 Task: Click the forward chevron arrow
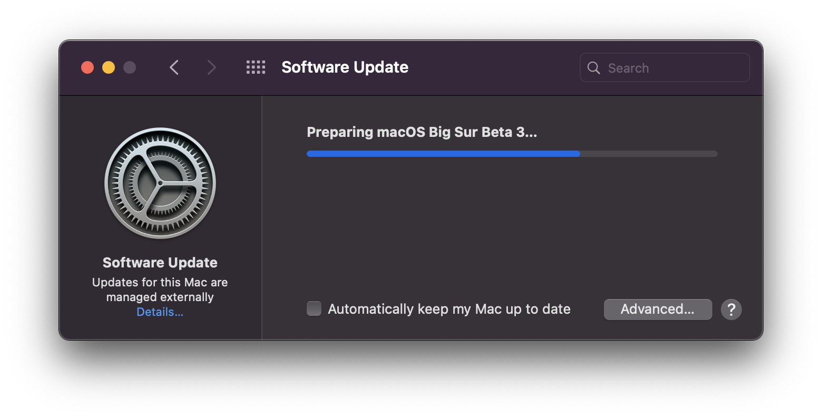coord(211,67)
